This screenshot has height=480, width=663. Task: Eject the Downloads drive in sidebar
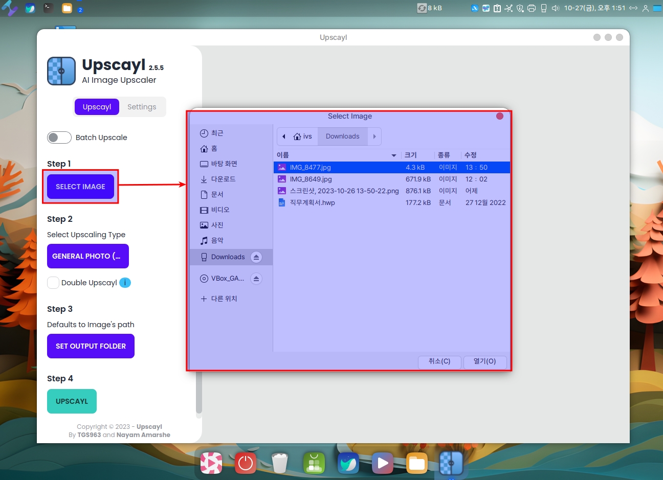click(x=256, y=257)
